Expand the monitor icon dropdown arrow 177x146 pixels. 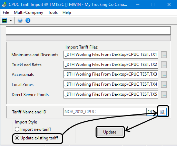11,20
